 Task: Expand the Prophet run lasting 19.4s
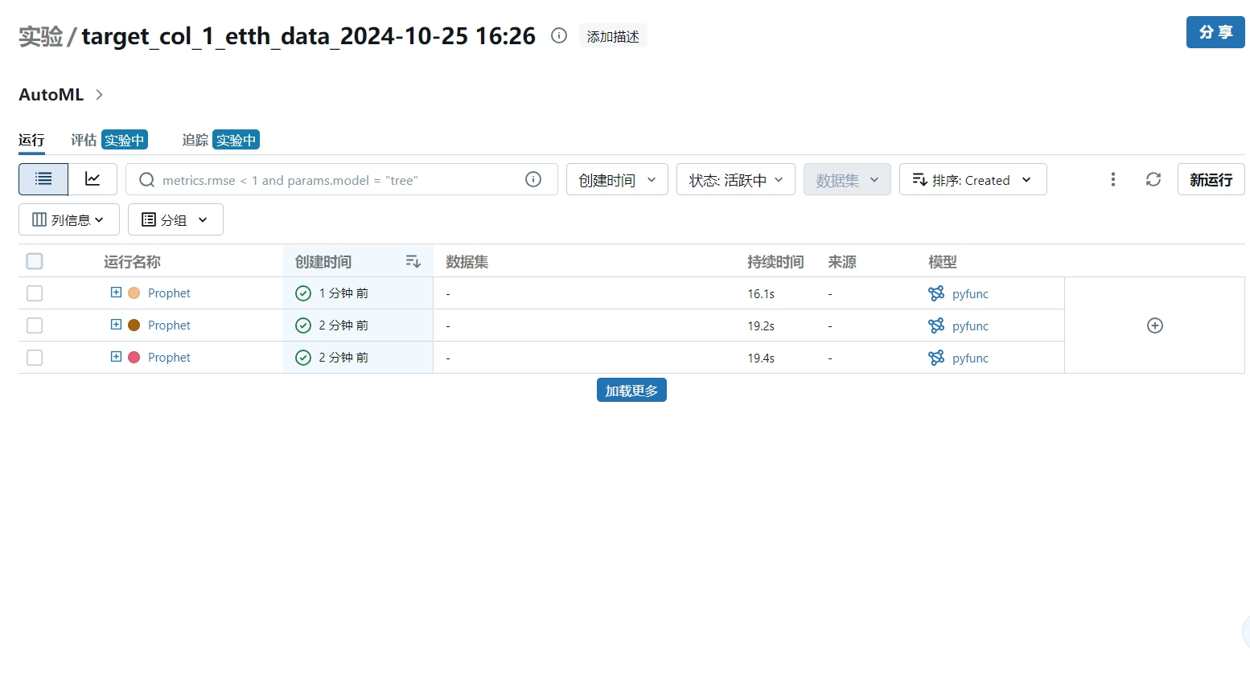116,357
